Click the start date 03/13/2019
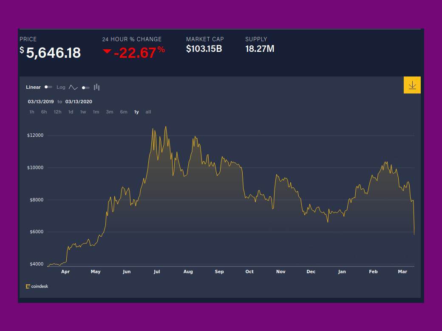The height and width of the screenshot is (331, 442). click(41, 102)
